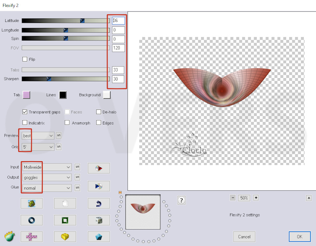The height and width of the screenshot is (246, 316).
Task: Click the blue ring button
Action: 32,220
